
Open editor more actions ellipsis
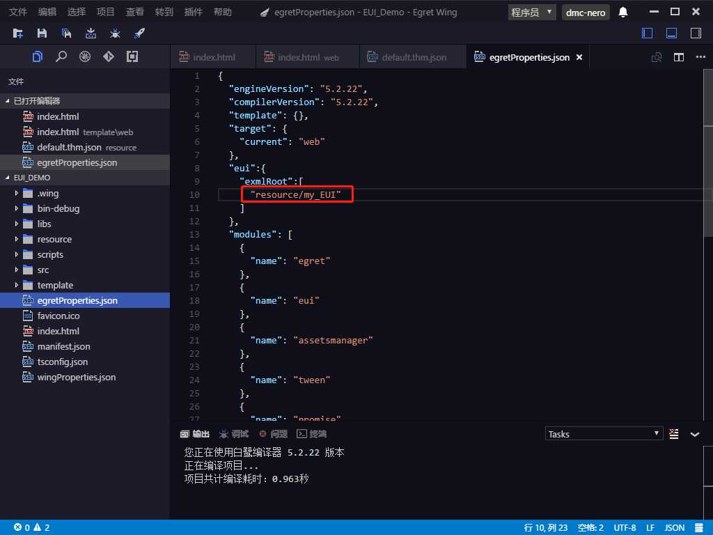pos(700,57)
